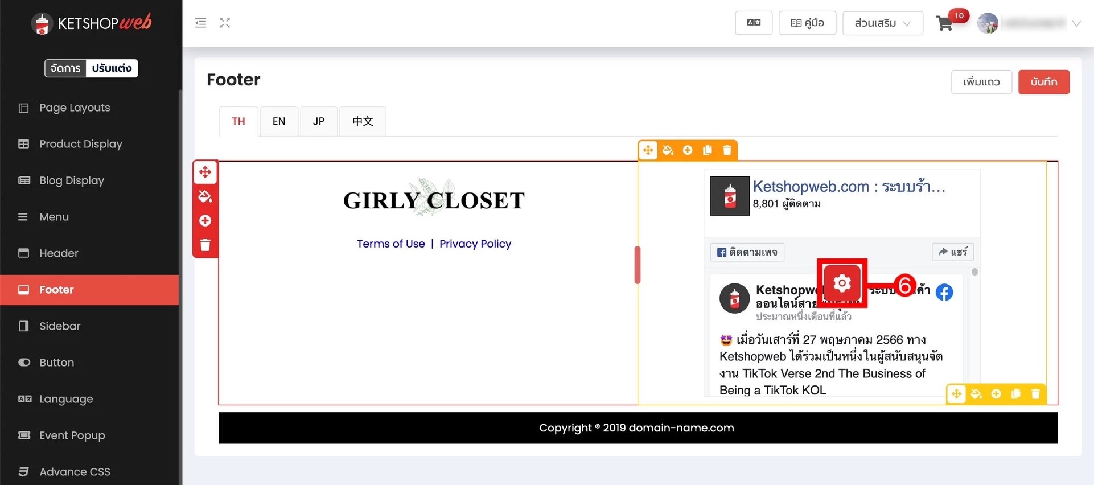Screen dimensions: 1094x485
Task: Delete the row using red trash icon
Action: pyautogui.click(x=205, y=245)
